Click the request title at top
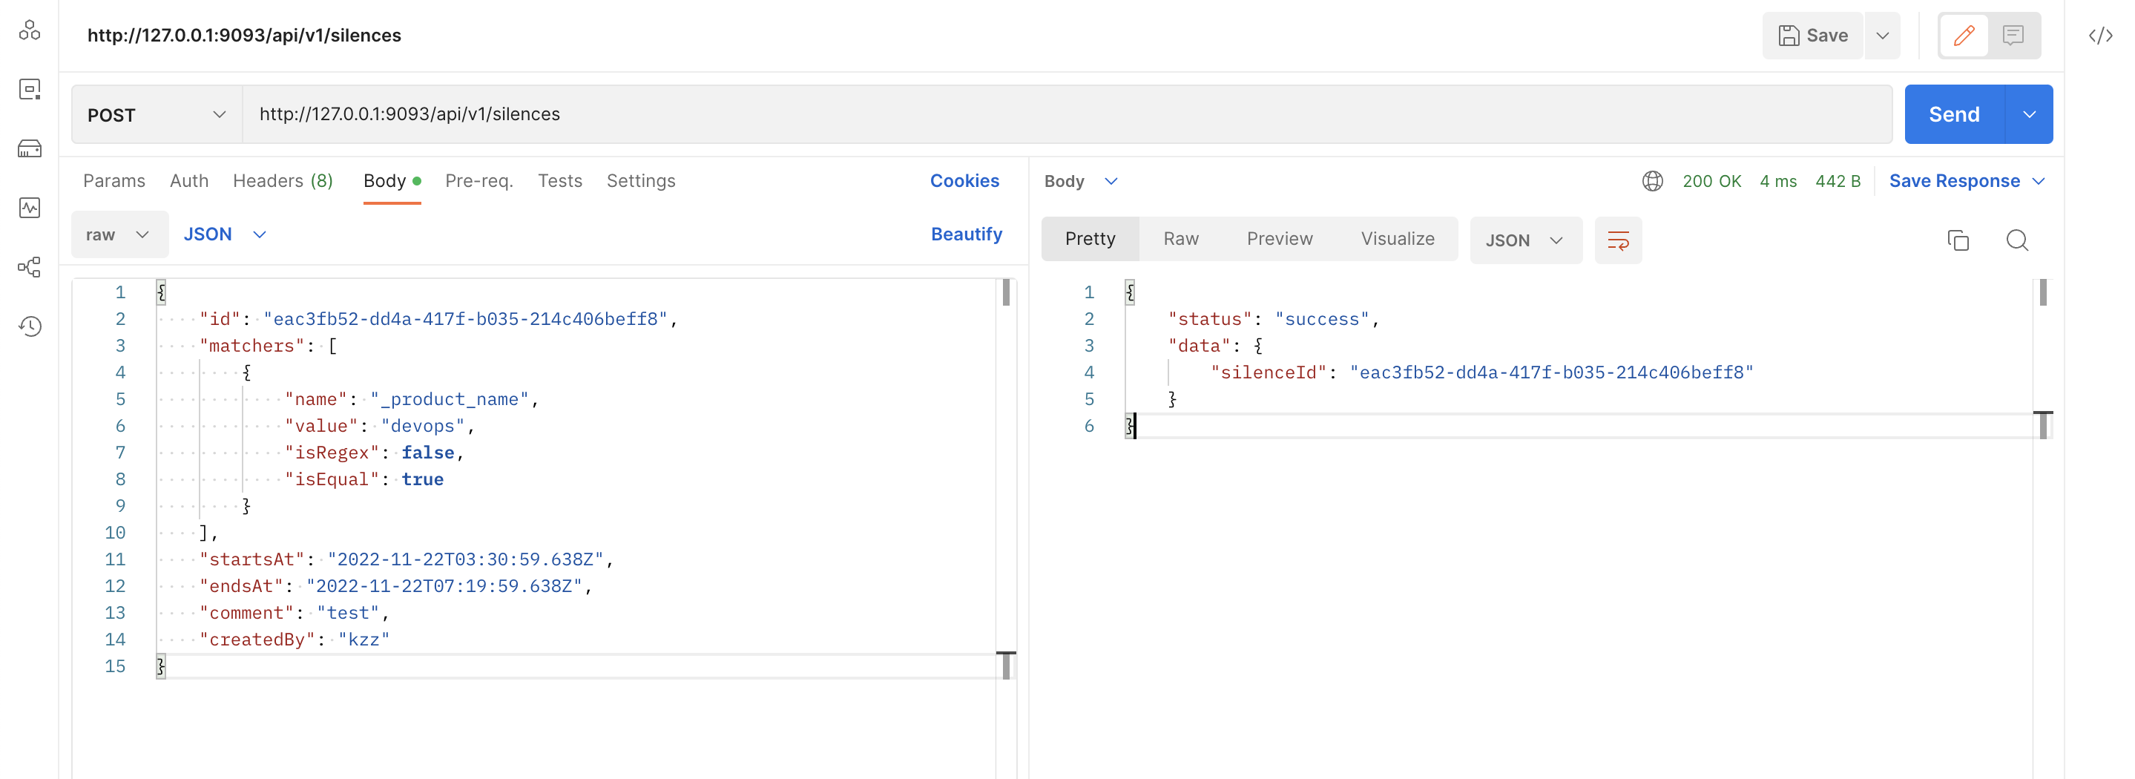2135x779 pixels. point(245,36)
